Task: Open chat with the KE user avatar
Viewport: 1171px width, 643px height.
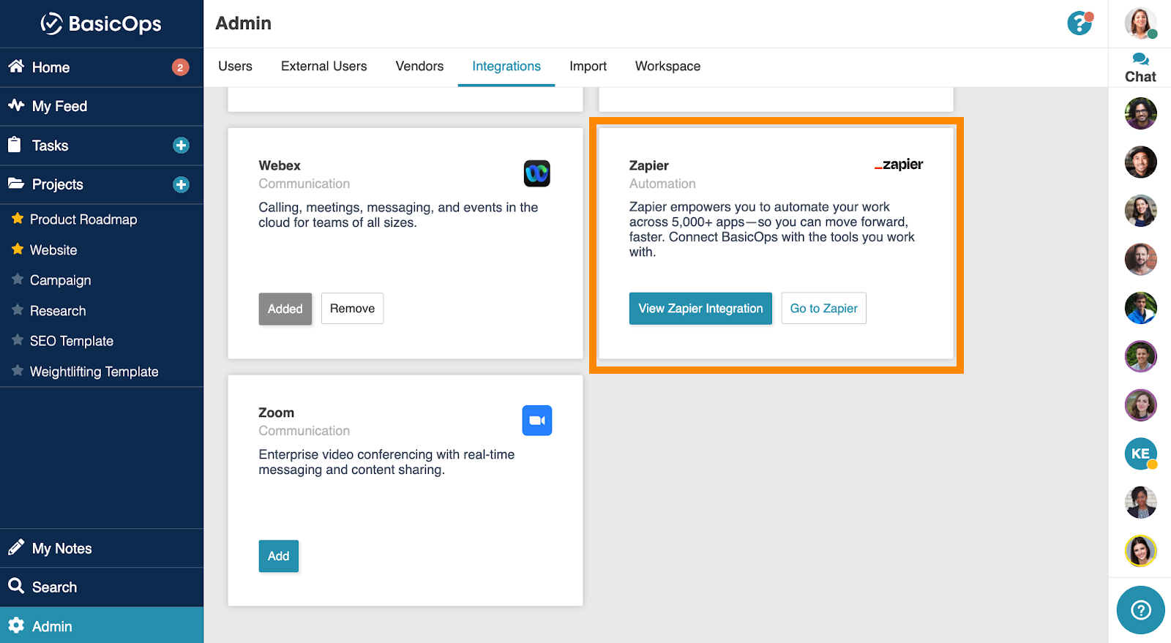Action: point(1140,454)
